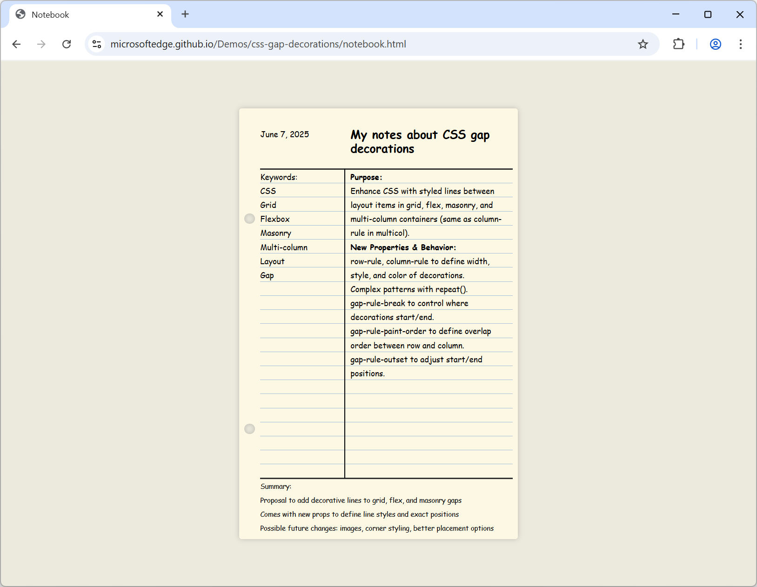Open the browser extensions menu
The width and height of the screenshot is (757, 587).
pyautogui.click(x=678, y=44)
